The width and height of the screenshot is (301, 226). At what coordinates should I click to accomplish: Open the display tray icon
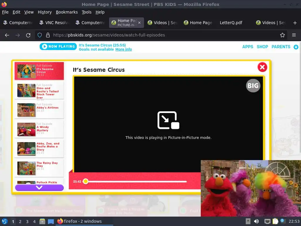pyautogui.click(x=267, y=221)
